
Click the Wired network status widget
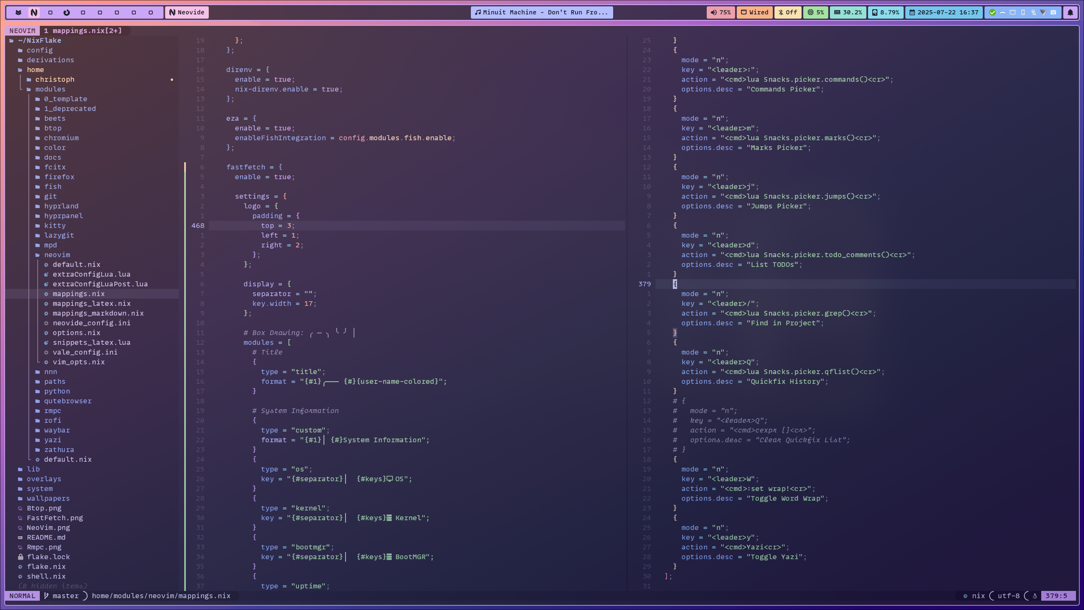(755, 12)
